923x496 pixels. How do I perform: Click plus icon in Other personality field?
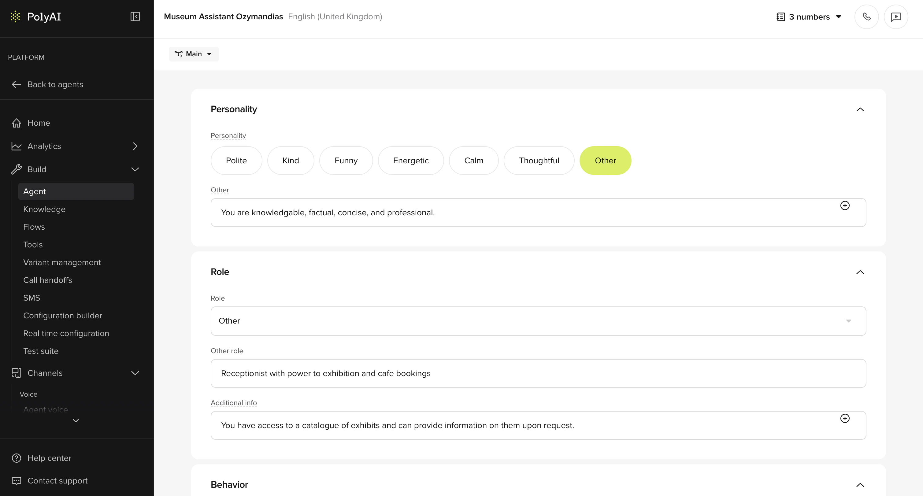click(x=844, y=205)
